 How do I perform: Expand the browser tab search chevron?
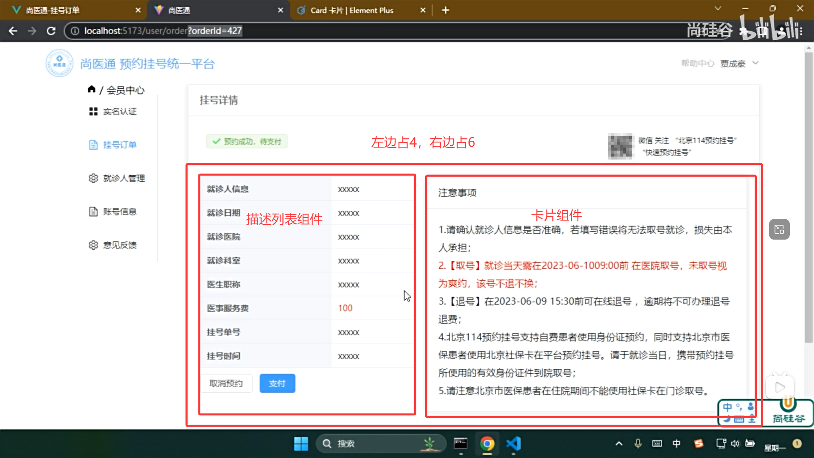(718, 8)
